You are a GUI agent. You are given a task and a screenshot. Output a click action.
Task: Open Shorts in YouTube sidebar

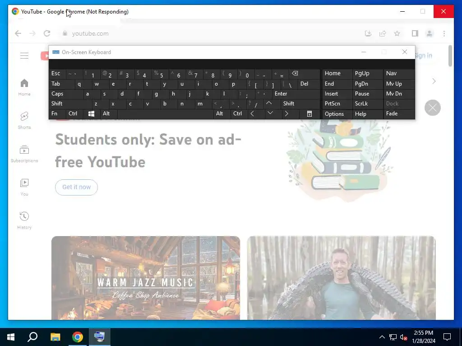coord(24,121)
